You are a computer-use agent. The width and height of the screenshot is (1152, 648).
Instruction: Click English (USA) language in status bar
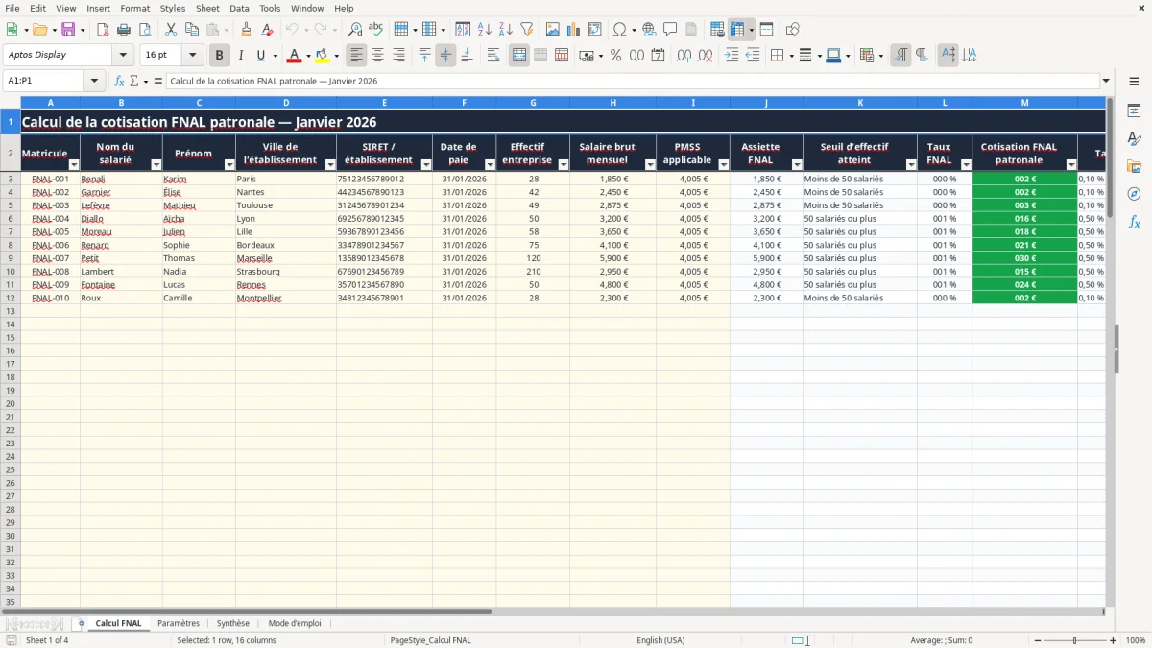[x=660, y=640]
